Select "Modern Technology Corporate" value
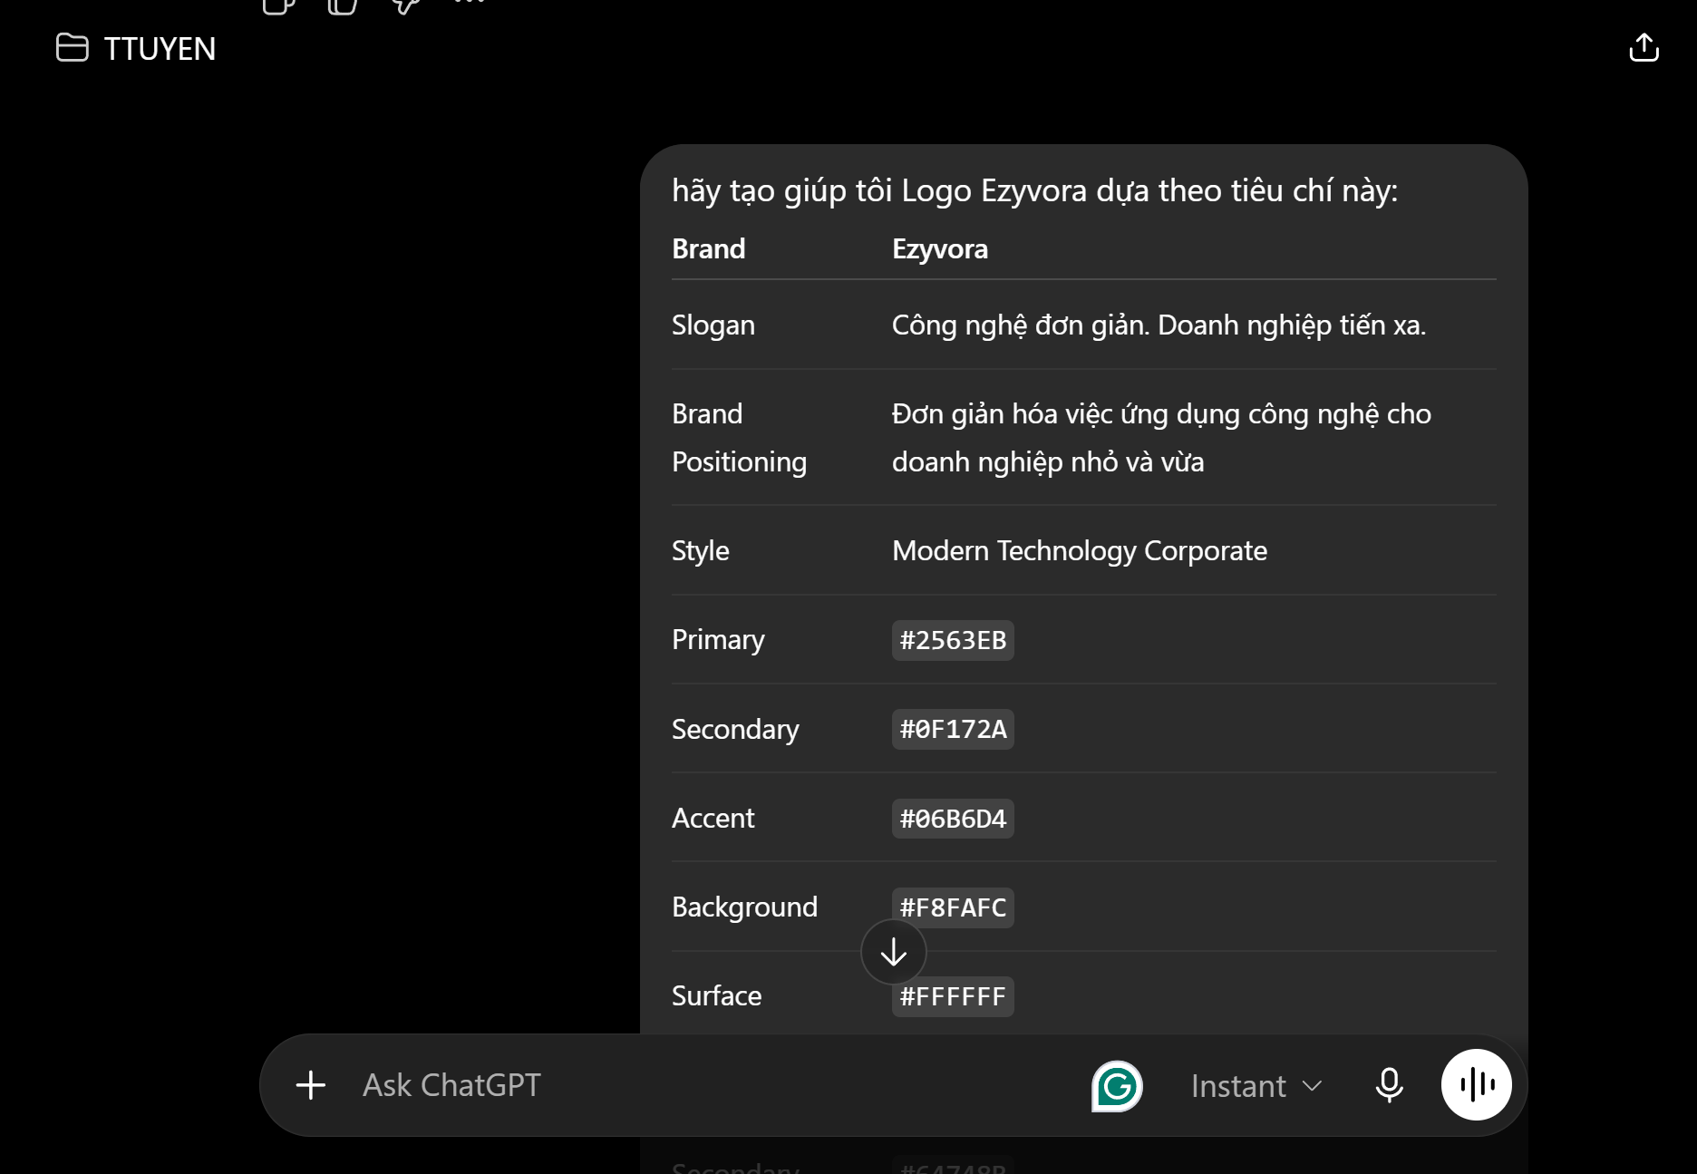This screenshot has width=1697, height=1174. [1080, 550]
